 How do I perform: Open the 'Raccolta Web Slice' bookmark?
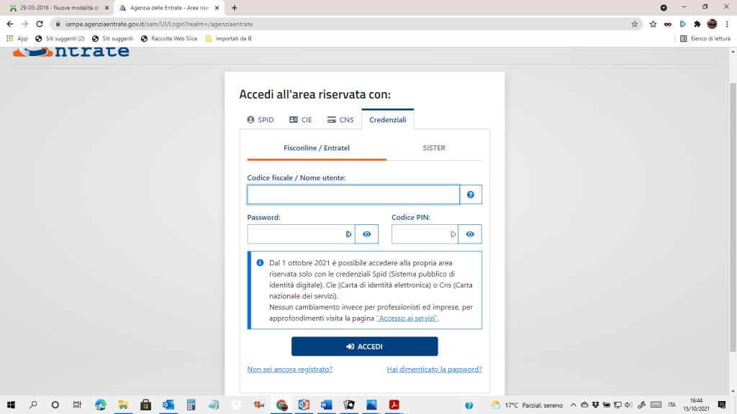point(168,39)
